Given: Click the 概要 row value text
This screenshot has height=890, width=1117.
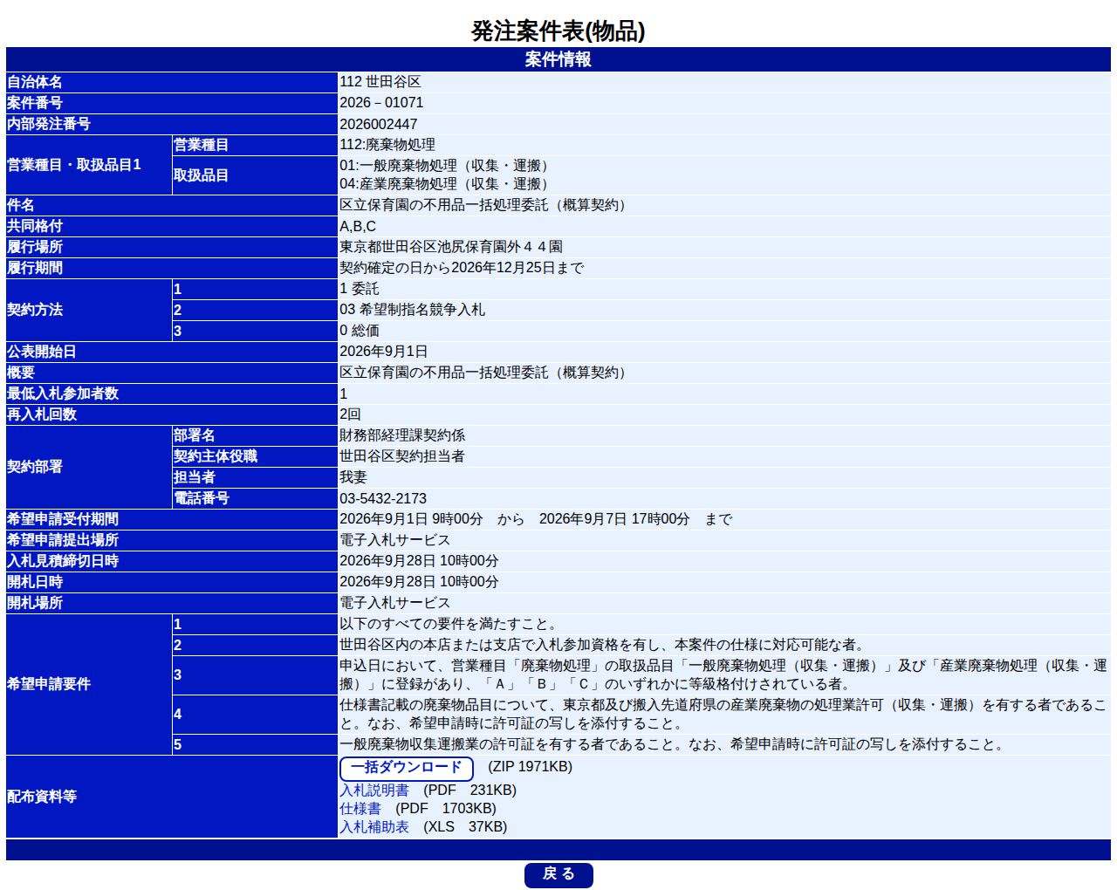Looking at the screenshot, I should (x=485, y=373).
